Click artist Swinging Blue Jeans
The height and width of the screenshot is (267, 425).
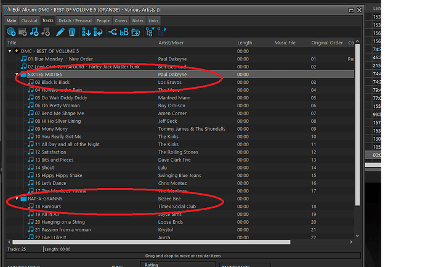[179, 176]
